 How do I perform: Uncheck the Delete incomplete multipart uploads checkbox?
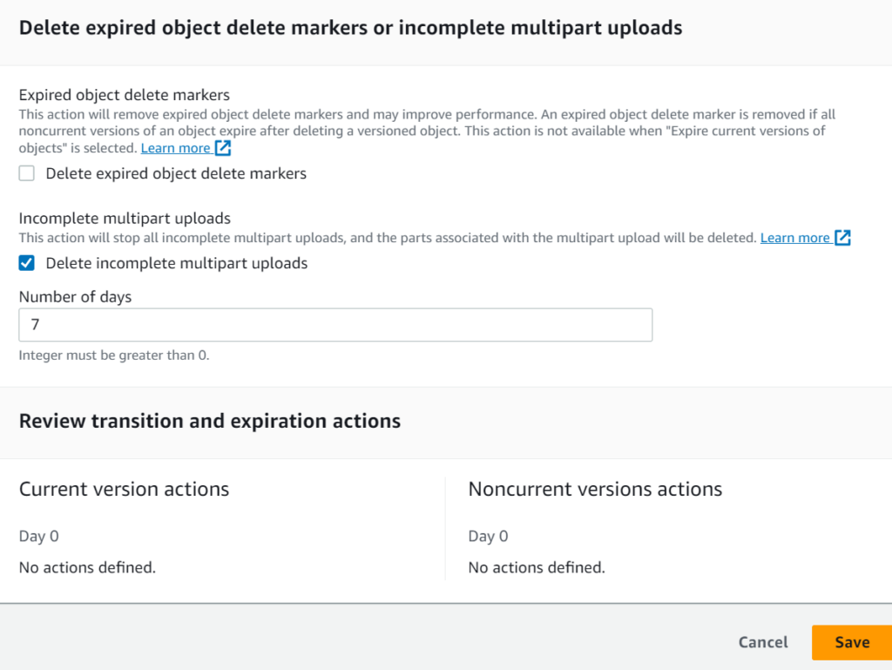click(x=27, y=263)
